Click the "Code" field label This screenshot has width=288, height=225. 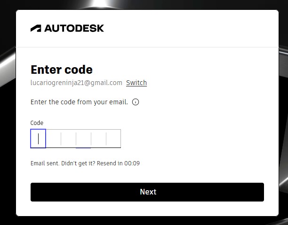(37, 123)
